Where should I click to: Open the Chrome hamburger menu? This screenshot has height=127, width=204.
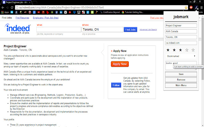[201, 8]
